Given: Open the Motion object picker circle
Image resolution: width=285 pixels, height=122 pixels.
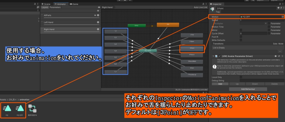Looking at the screenshot, I should pos(283,17).
